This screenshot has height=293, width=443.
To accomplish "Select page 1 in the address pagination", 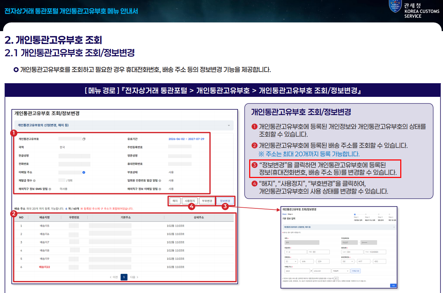I will [124, 277].
